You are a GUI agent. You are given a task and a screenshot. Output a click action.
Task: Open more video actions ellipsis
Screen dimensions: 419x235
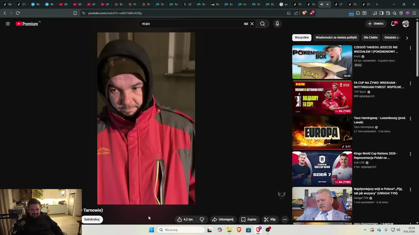285,219
